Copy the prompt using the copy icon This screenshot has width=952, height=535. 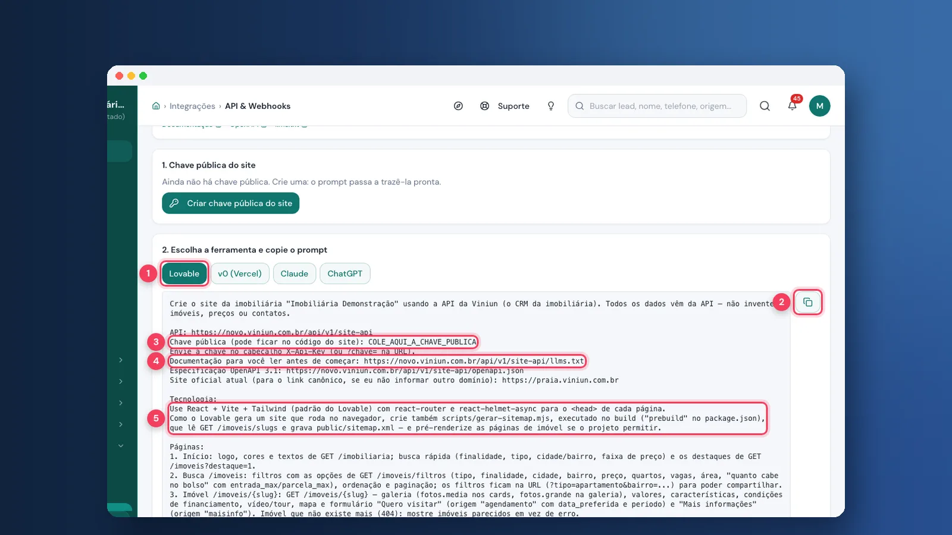(x=807, y=302)
